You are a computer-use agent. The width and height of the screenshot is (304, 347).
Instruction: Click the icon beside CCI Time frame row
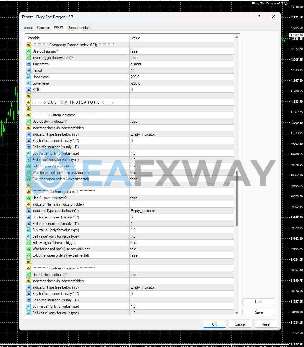tap(28, 64)
